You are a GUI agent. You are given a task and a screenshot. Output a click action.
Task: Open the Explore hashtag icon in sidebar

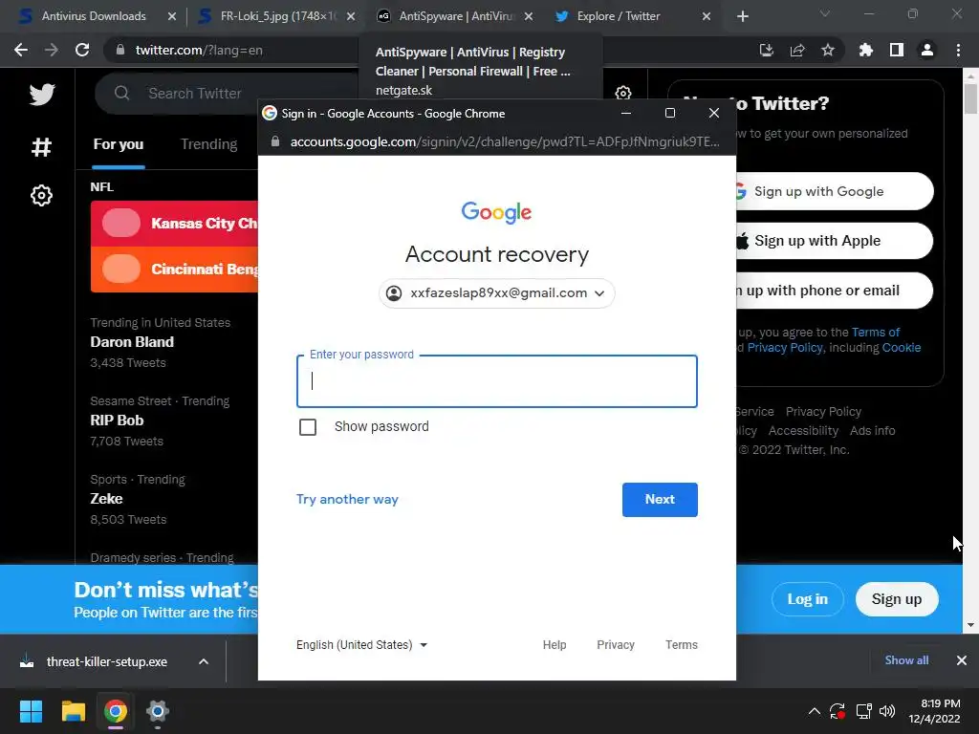pos(41,147)
